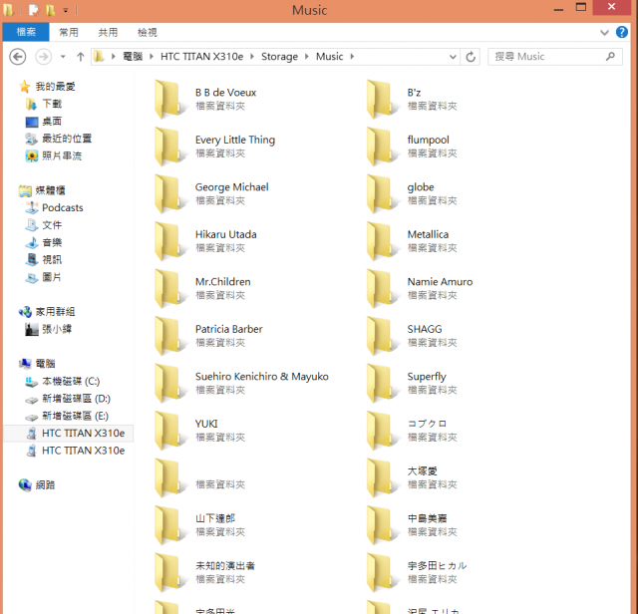Click the Back navigation arrow
Image resolution: width=638 pixels, height=614 pixels.
coord(18,57)
